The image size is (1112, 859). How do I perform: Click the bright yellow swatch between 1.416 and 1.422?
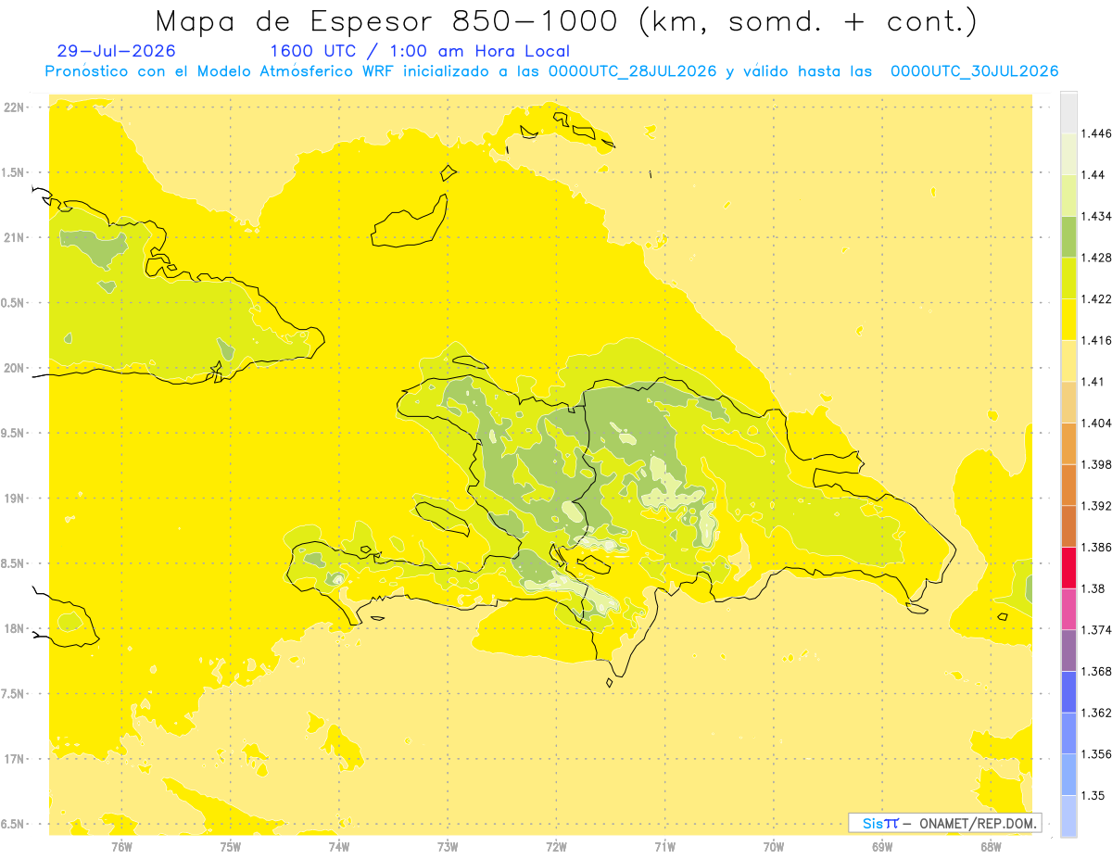(1068, 320)
